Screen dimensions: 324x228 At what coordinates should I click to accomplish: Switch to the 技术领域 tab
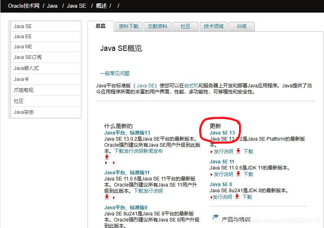(214, 26)
